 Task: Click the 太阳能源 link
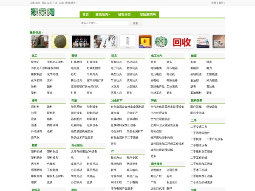[x=212, y=74]
